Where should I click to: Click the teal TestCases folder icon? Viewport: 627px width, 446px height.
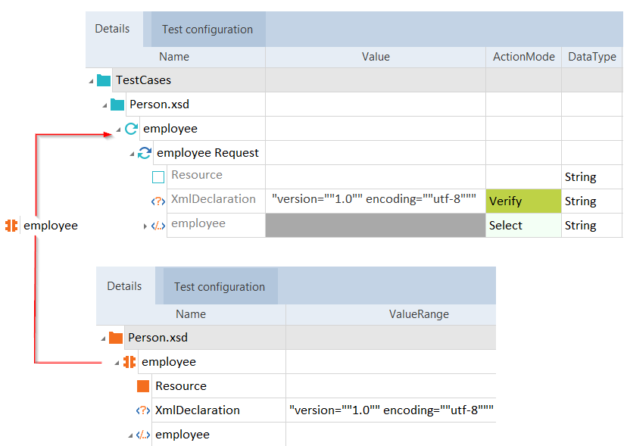pyautogui.click(x=103, y=80)
